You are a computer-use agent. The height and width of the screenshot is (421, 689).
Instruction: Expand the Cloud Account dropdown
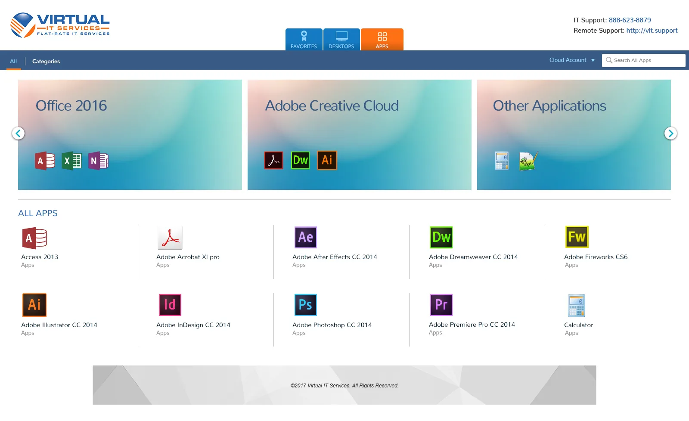coord(572,60)
